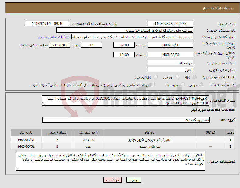The image size is (240, 188).
Task: Click item name آنالیزگر گاز خروجی اگزوز خودرو
Action: [x=149, y=140]
